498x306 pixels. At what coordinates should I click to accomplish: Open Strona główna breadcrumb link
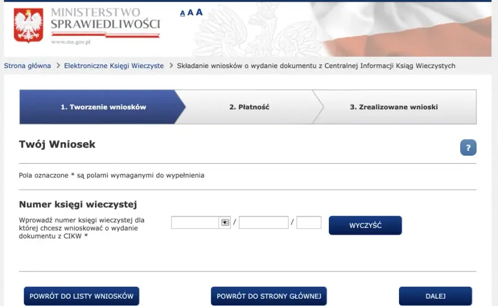pos(27,66)
